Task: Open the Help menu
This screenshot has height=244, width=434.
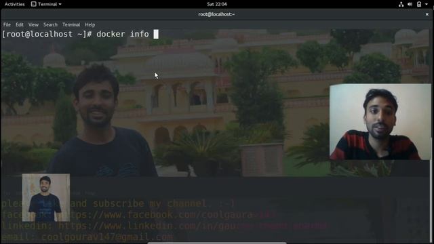Action: [x=90, y=24]
